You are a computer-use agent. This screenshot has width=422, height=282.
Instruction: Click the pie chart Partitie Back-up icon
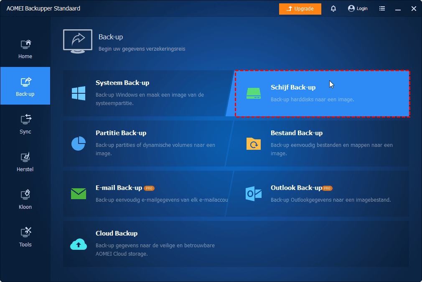tap(79, 144)
